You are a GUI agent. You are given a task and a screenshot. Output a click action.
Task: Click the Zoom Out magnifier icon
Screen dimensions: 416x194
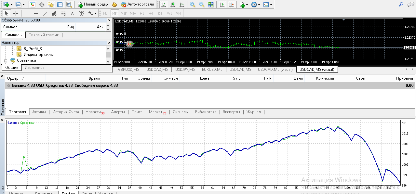click(x=202, y=5)
